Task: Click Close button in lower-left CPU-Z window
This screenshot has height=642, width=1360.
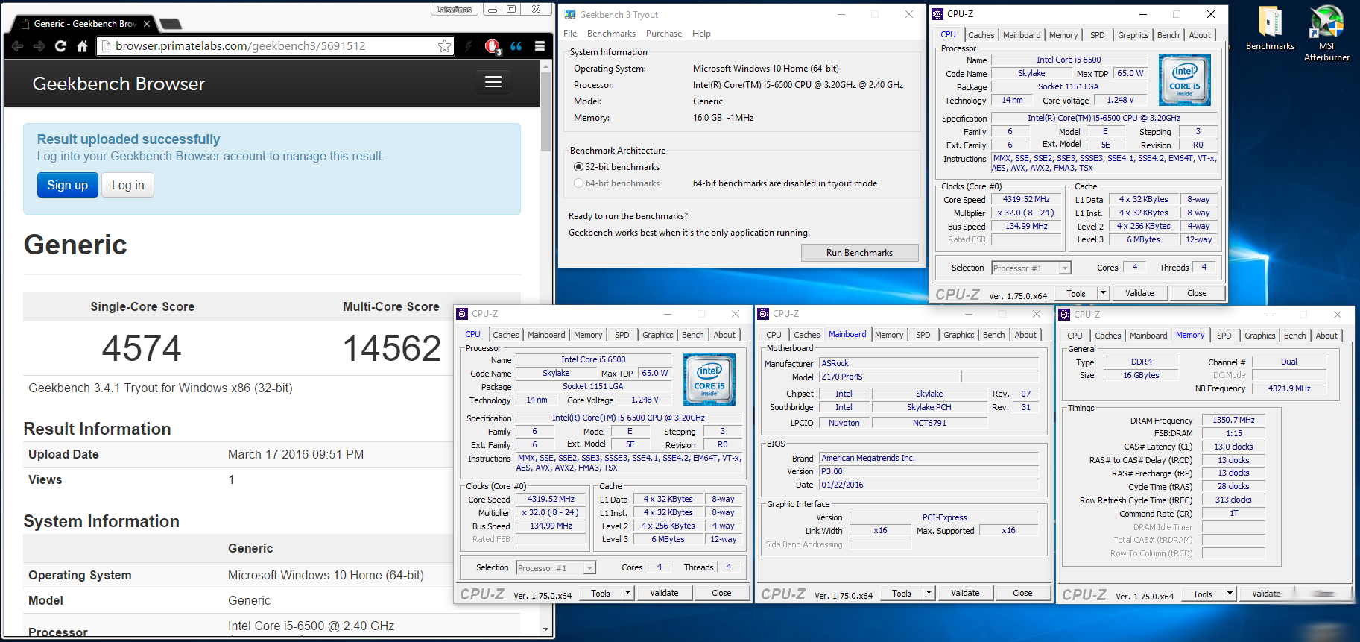Action: coord(721,593)
